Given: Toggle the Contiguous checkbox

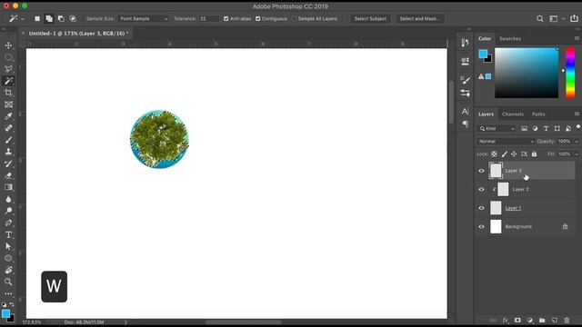Looking at the screenshot, I should coord(258,18).
